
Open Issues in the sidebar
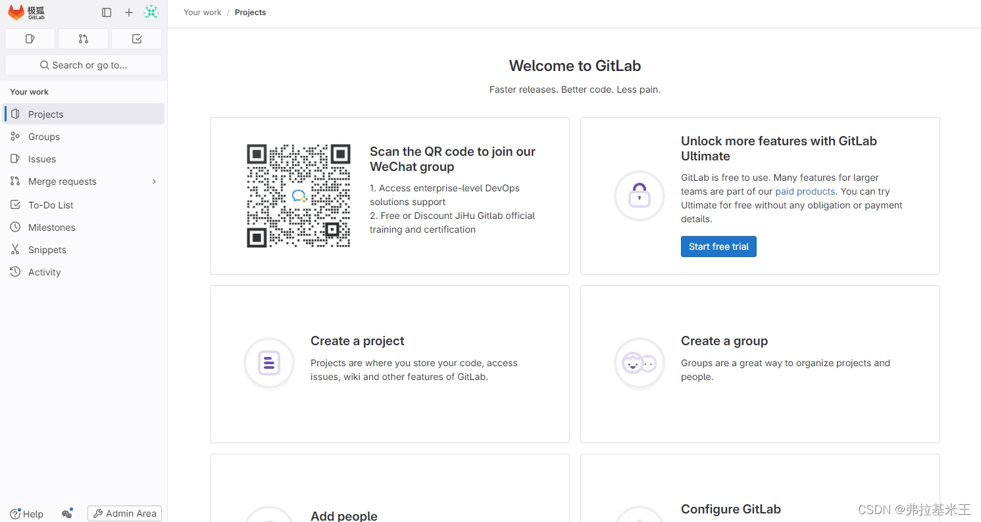(x=84, y=158)
